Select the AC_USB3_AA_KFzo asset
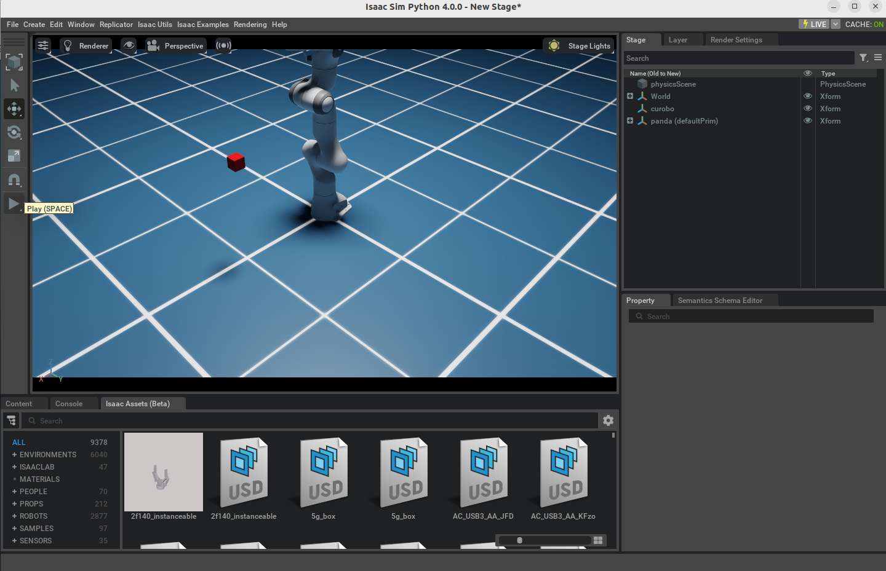 [x=564, y=472]
